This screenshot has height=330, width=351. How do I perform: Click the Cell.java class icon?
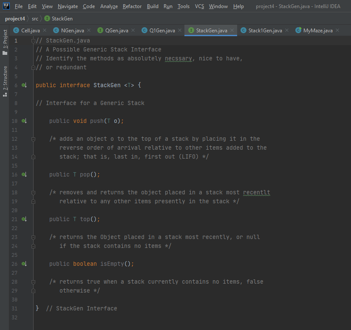coord(16,30)
